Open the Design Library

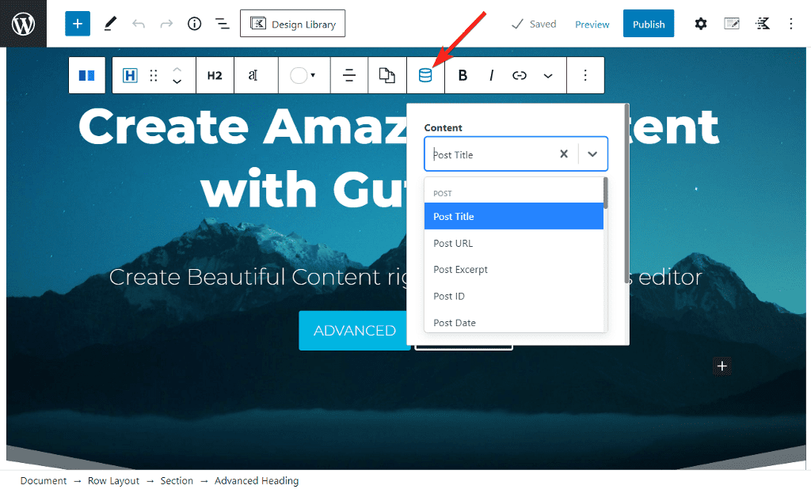point(292,24)
